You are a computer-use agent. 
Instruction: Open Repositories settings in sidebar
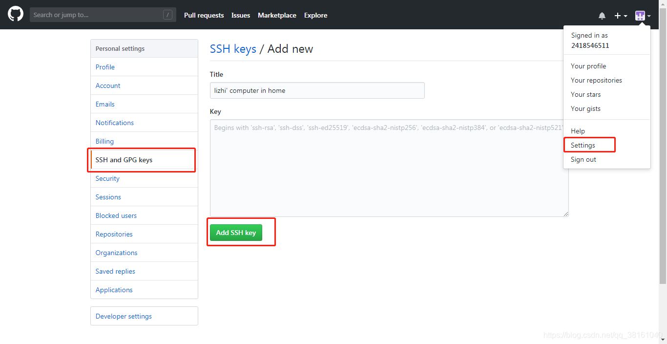pos(144,234)
